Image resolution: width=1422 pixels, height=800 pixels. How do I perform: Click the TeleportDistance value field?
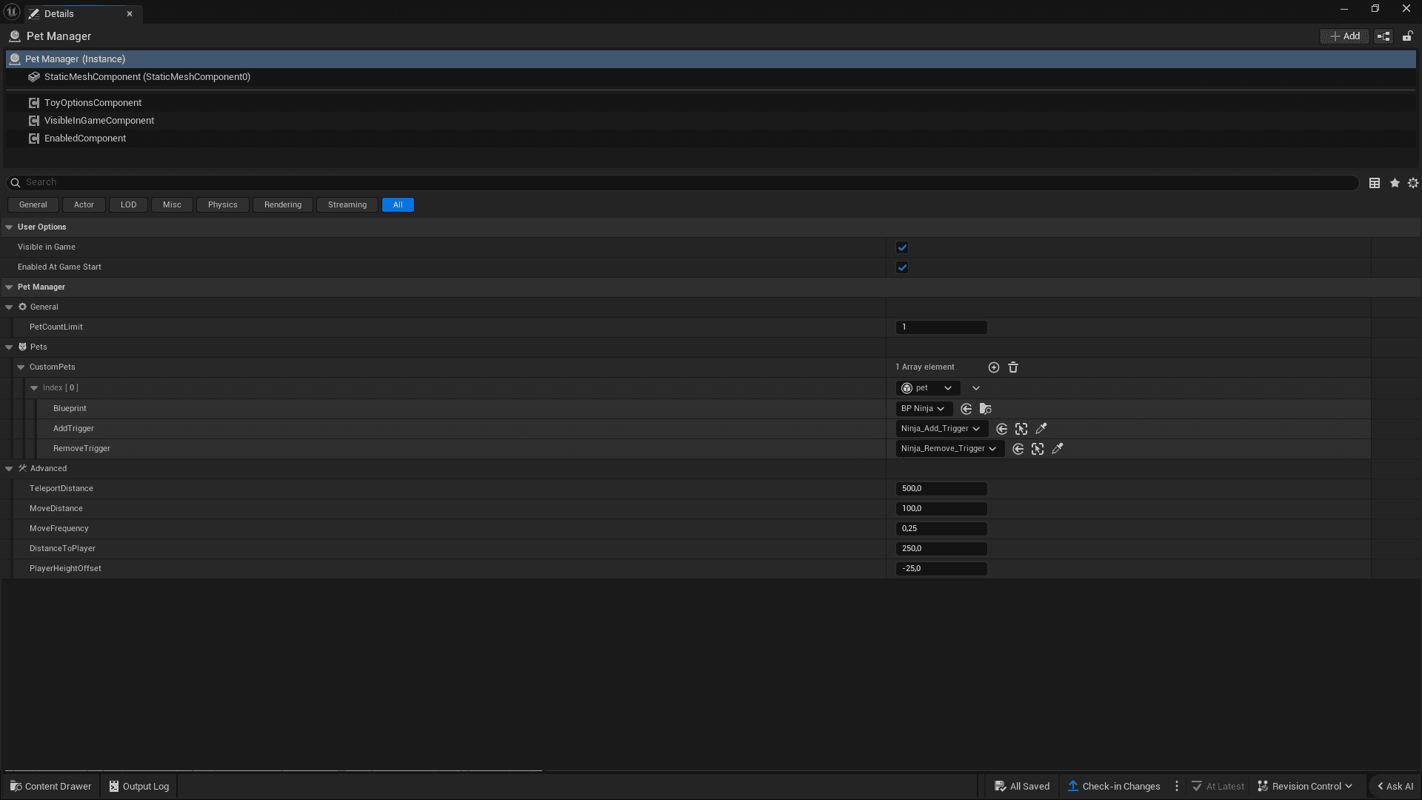tap(941, 489)
